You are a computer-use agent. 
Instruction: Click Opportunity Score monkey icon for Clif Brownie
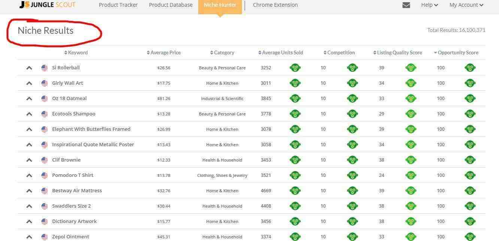(470, 160)
